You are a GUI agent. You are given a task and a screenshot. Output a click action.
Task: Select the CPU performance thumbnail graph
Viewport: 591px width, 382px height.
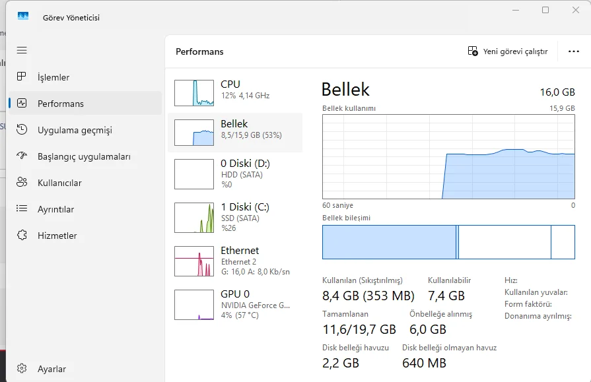click(194, 93)
